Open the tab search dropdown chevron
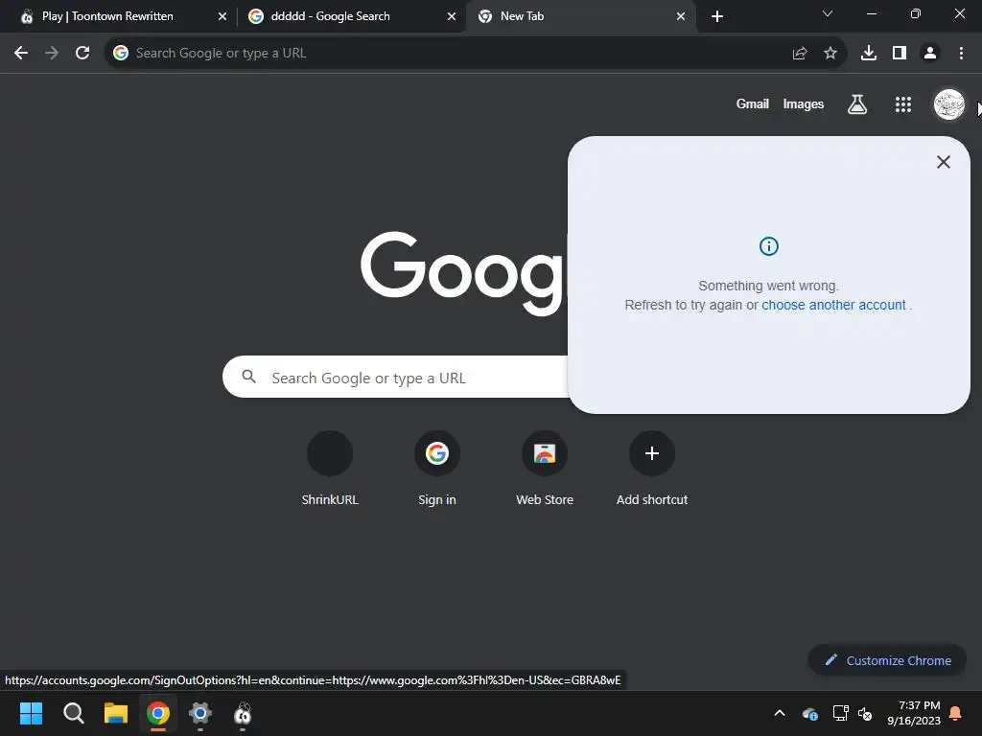982x736 pixels. pyautogui.click(x=828, y=13)
